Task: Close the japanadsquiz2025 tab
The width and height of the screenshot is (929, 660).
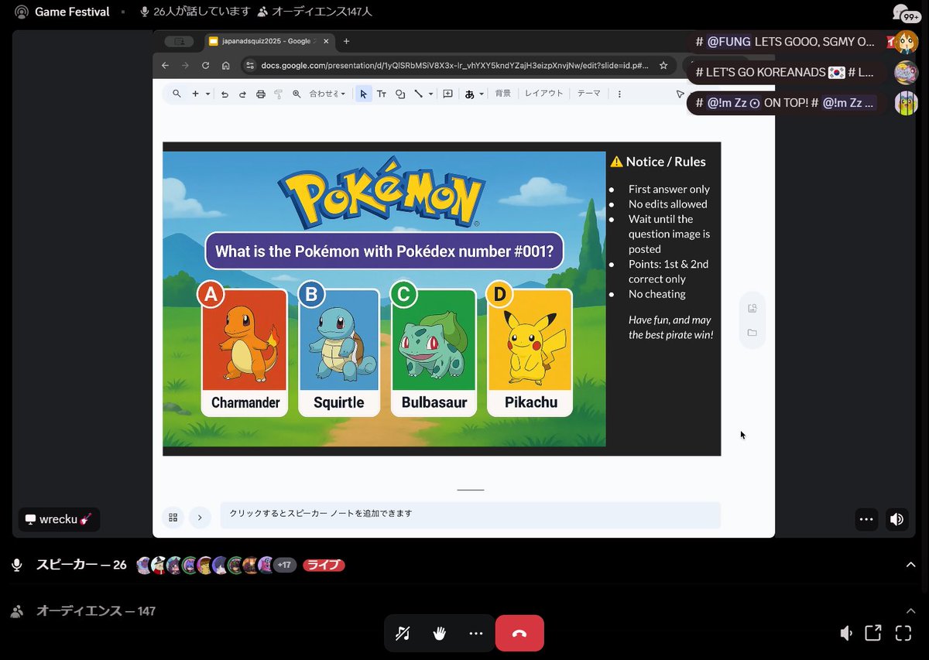Action: coord(324,41)
